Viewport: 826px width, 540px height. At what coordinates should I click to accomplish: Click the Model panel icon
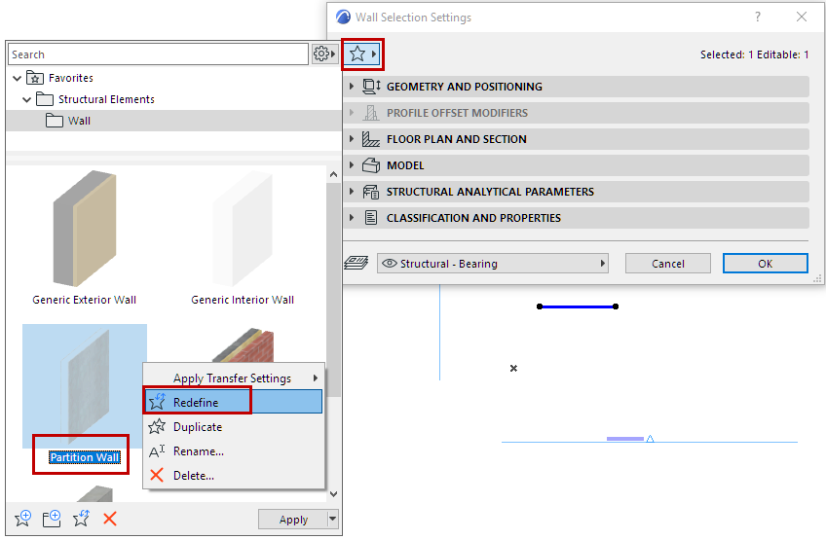pos(371,165)
